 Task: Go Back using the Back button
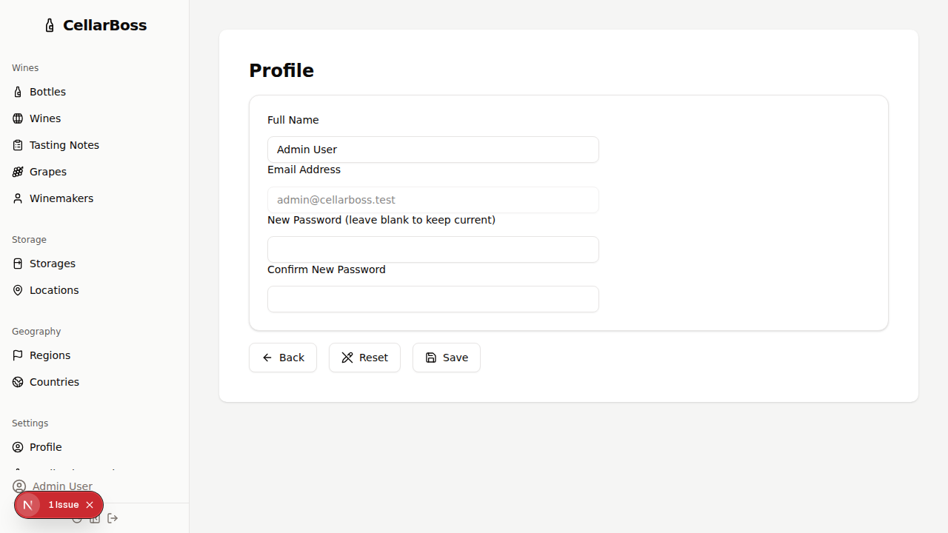pyautogui.click(x=283, y=358)
